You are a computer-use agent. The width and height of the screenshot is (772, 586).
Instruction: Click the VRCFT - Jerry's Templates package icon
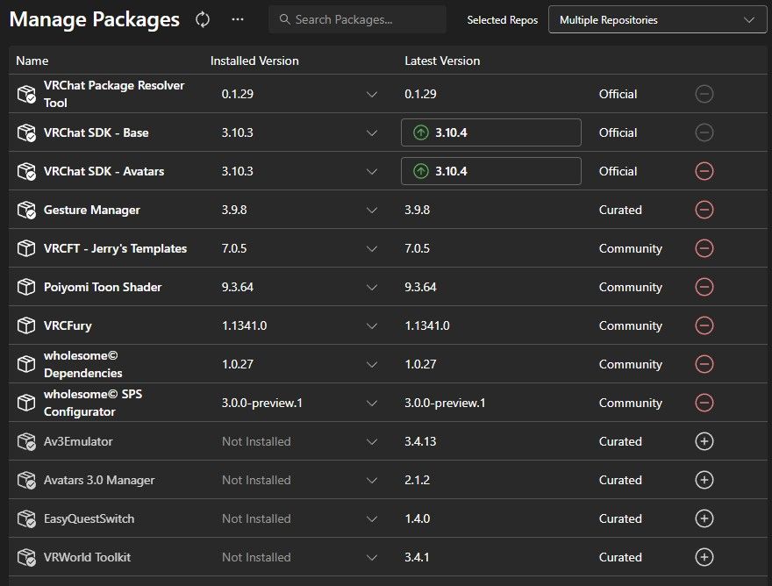pyautogui.click(x=26, y=248)
